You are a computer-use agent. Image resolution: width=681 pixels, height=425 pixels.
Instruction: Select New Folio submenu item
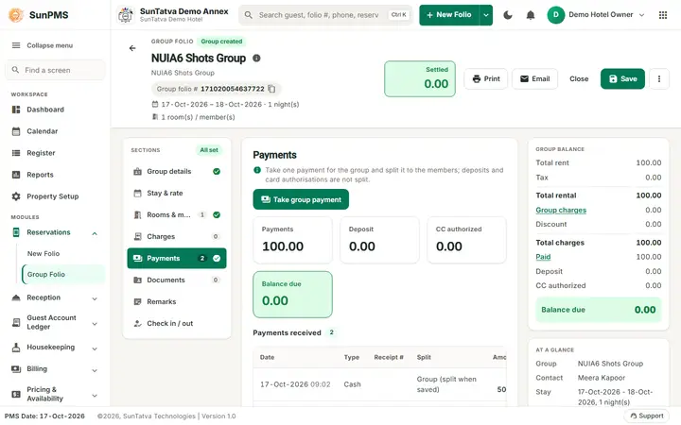pyautogui.click(x=44, y=254)
